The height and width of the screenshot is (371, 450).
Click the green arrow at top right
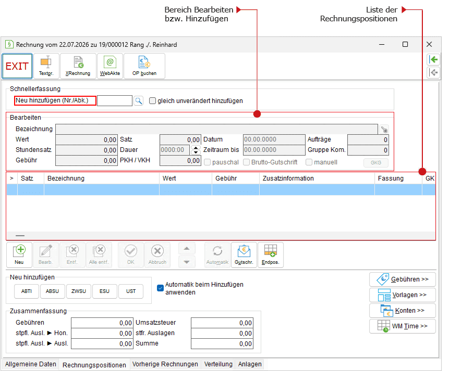coord(433,60)
